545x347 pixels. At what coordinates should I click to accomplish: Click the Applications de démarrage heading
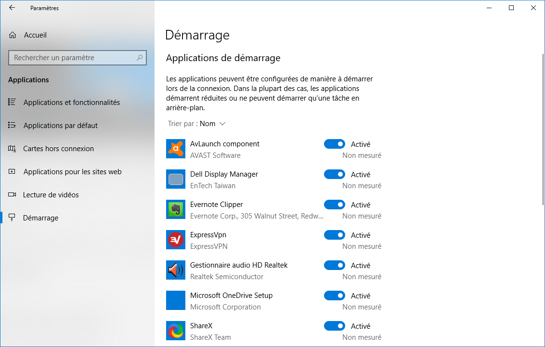pyautogui.click(x=223, y=58)
